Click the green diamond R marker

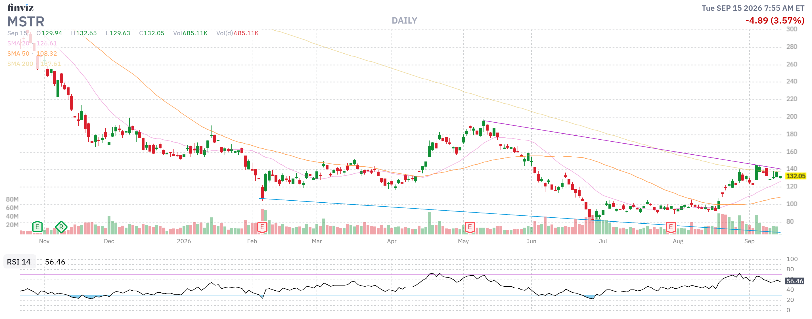click(61, 227)
